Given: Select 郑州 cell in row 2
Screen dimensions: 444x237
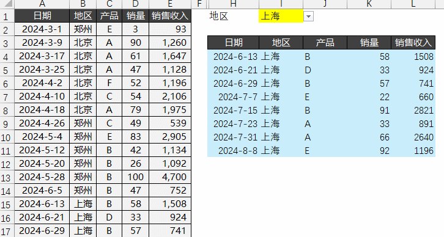Looking at the screenshot, I should point(83,29).
